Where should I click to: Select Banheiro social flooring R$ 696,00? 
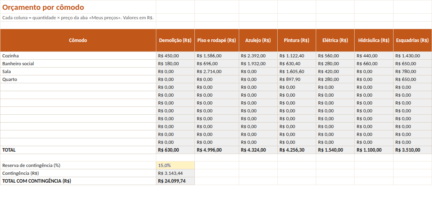pos(216,64)
